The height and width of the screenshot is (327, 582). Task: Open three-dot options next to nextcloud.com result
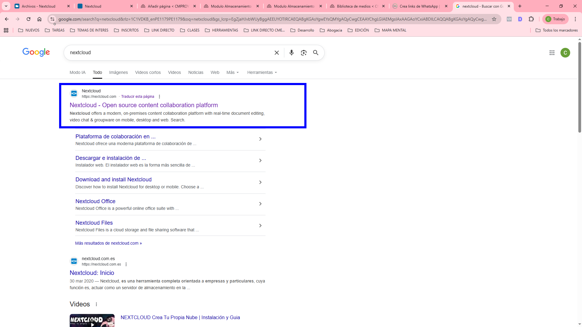[x=159, y=97]
